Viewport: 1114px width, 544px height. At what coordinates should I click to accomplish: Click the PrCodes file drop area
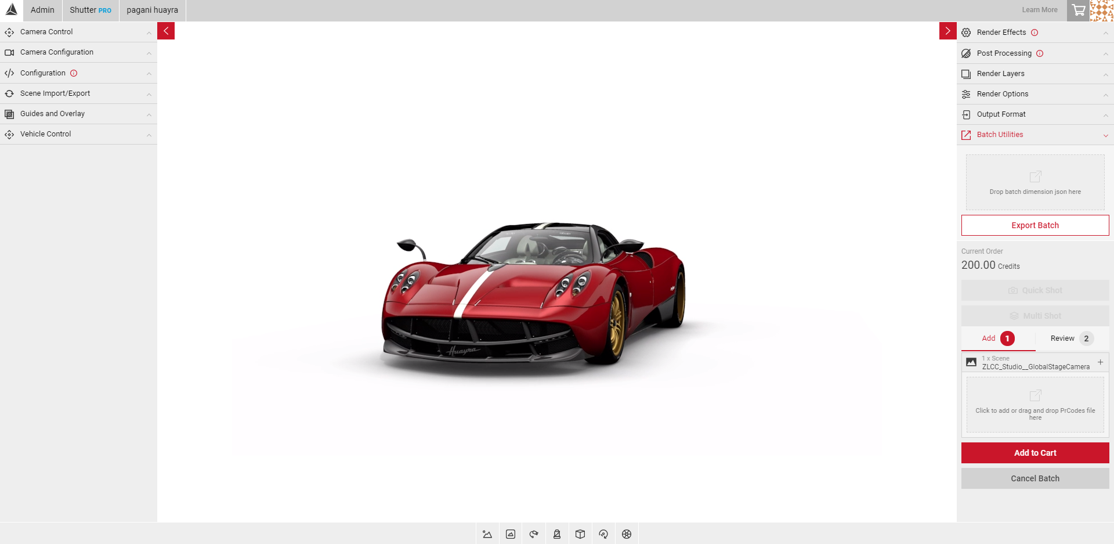point(1035,405)
